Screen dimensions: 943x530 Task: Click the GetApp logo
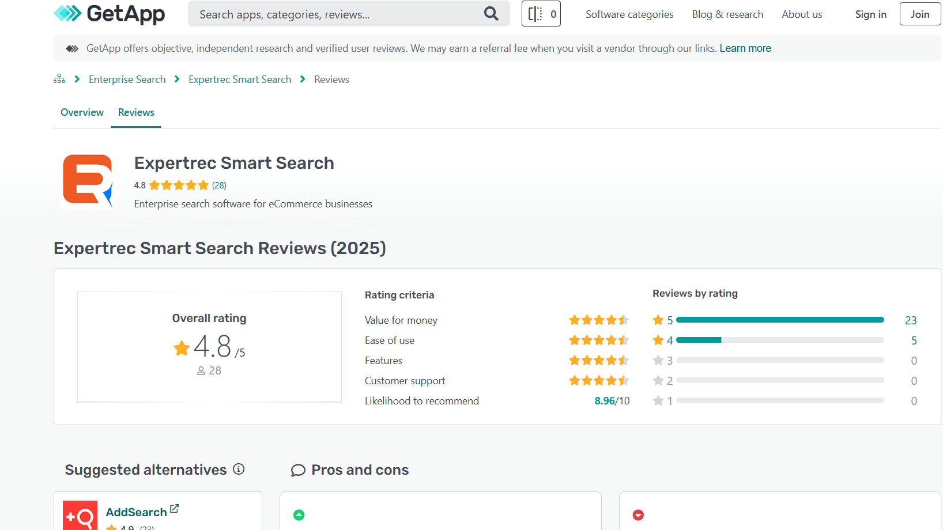click(109, 14)
